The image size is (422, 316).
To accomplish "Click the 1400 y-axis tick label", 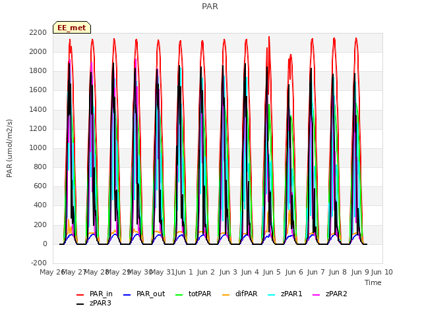I will (38, 110).
